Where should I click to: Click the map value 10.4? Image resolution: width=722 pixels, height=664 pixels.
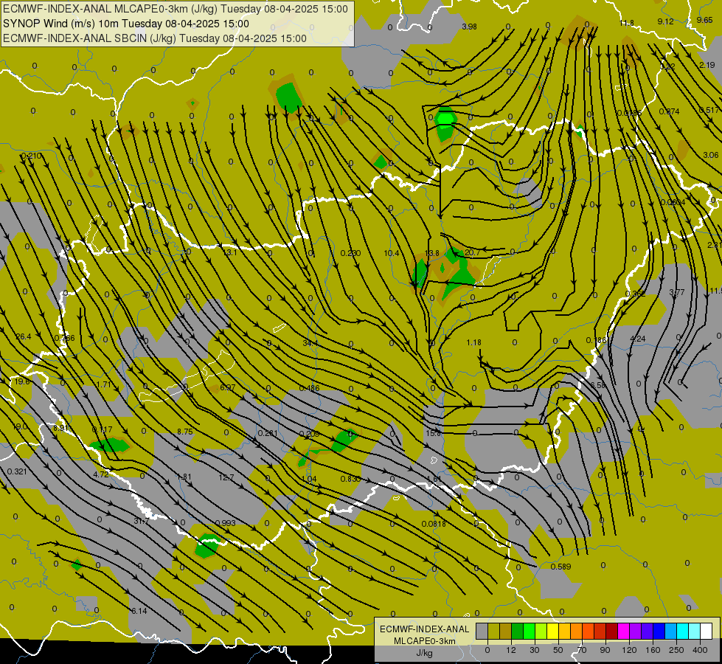tap(392, 253)
